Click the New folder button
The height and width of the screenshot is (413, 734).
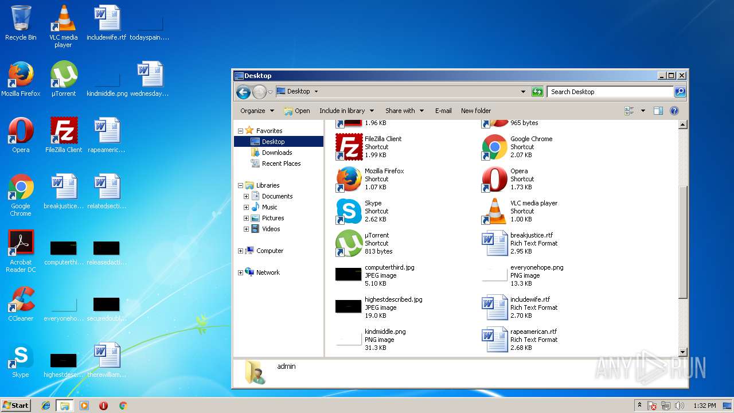[476, 111]
